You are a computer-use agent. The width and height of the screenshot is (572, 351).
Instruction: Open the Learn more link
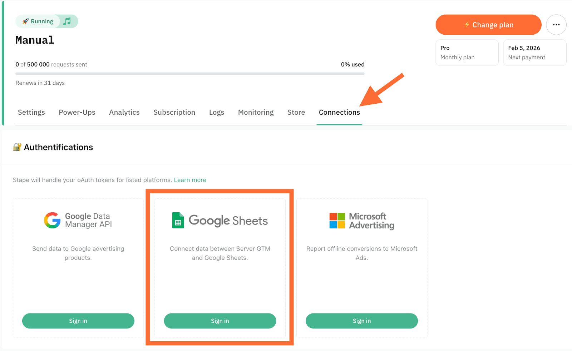coord(190,180)
